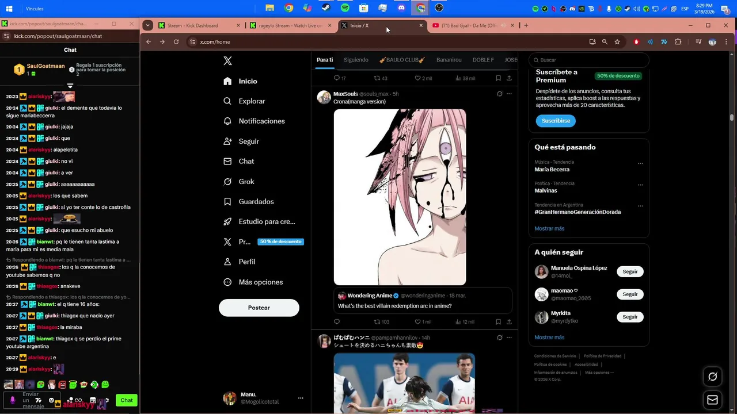This screenshot has width=737, height=414.
Task: View stats showing 12 mil views
Action: [x=465, y=322]
